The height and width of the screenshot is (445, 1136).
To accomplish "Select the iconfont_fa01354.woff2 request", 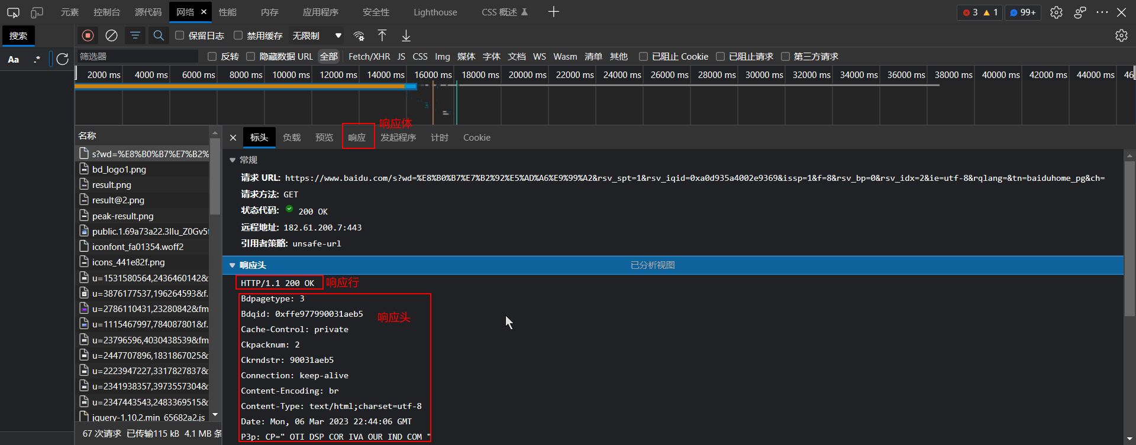I will (x=143, y=247).
